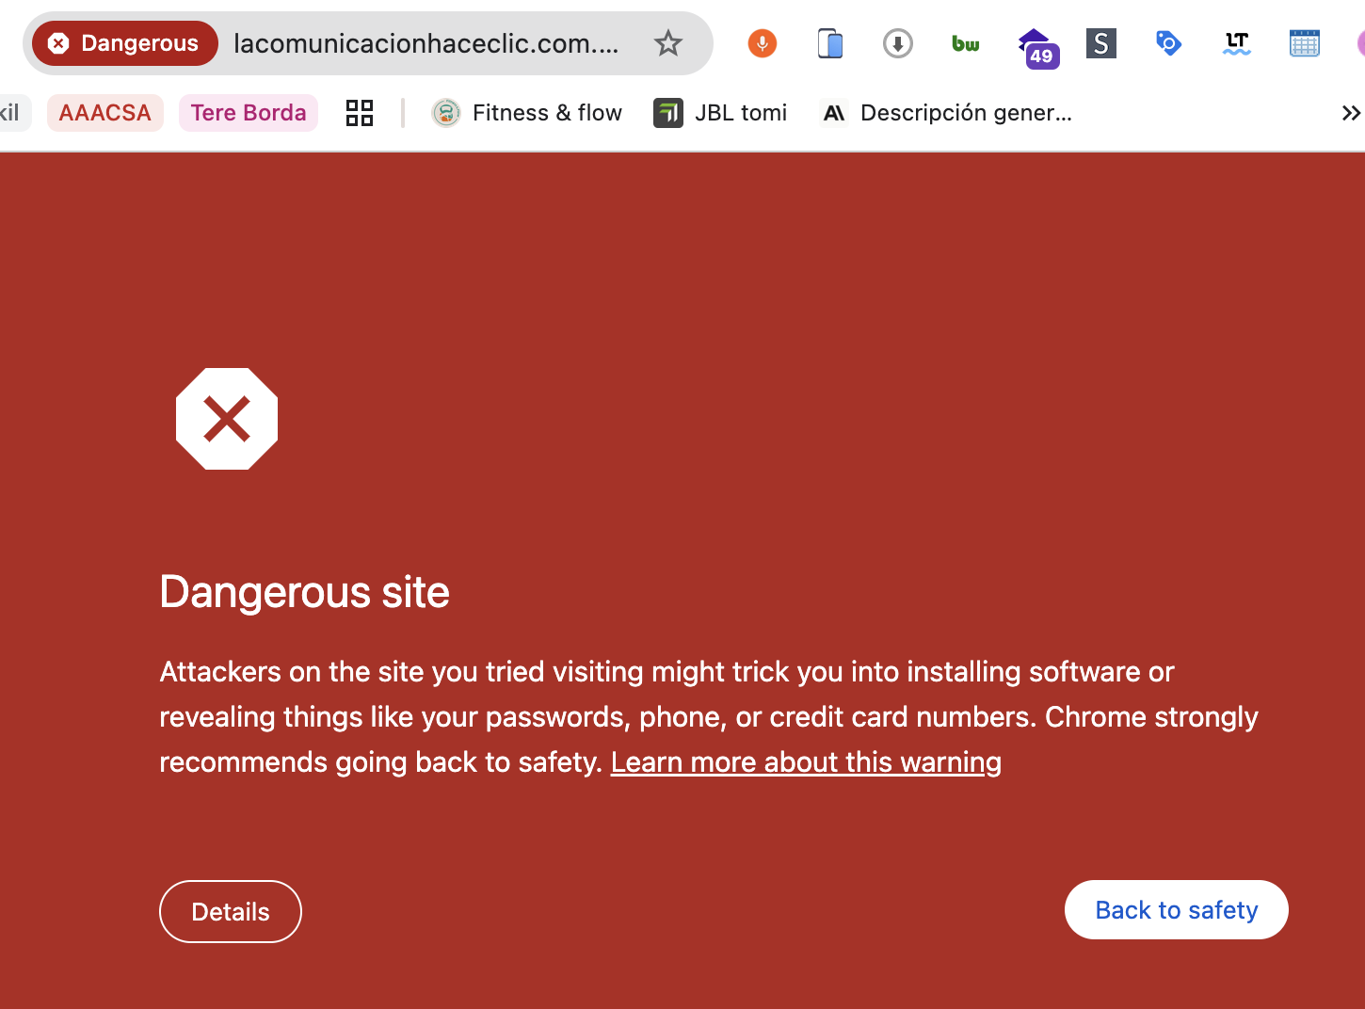
Task: Click the tab groups grid icon
Action: (x=360, y=113)
